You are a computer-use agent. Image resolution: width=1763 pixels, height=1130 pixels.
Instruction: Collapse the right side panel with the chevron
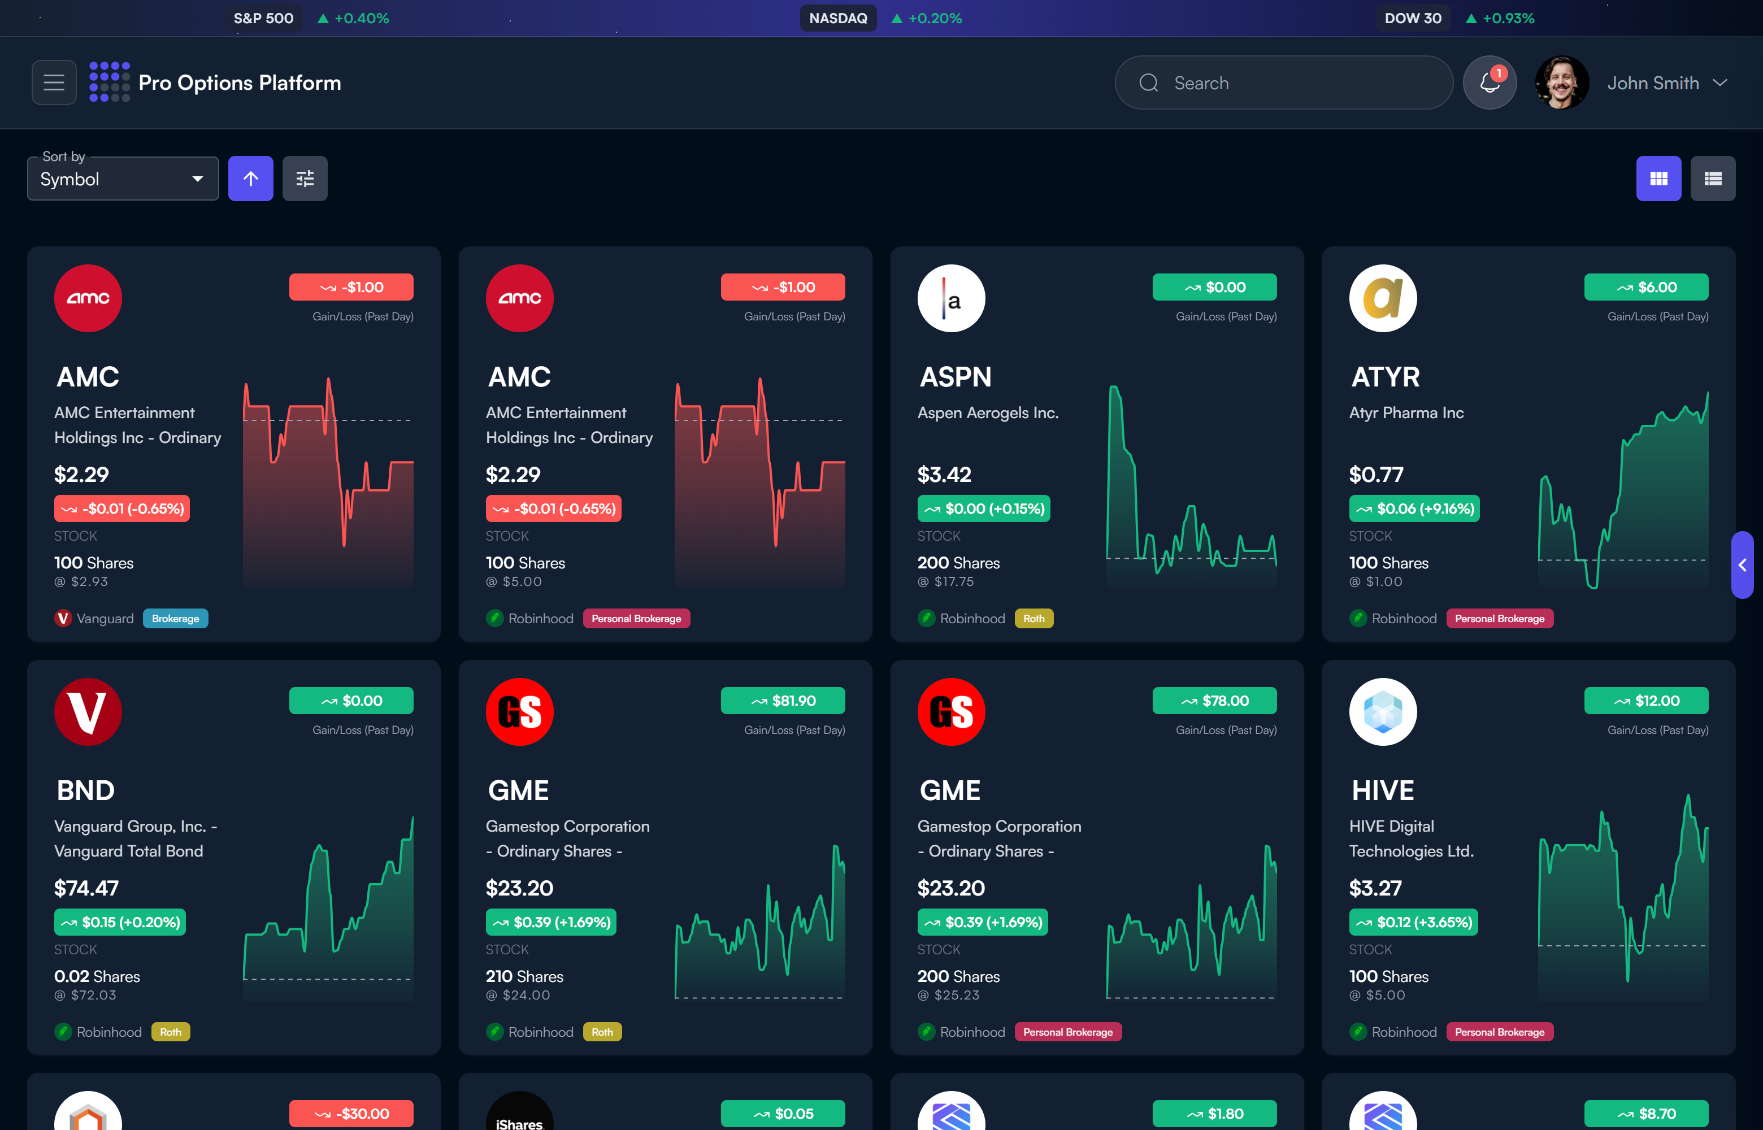pos(1743,565)
